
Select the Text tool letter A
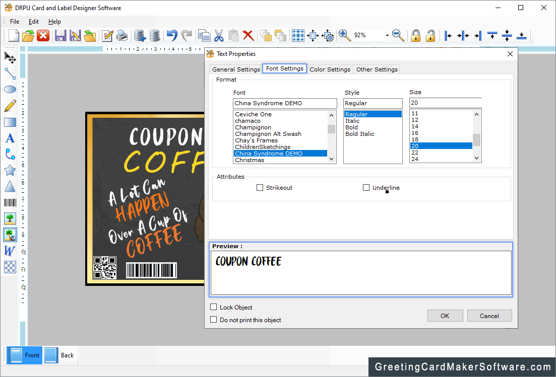(10, 138)
